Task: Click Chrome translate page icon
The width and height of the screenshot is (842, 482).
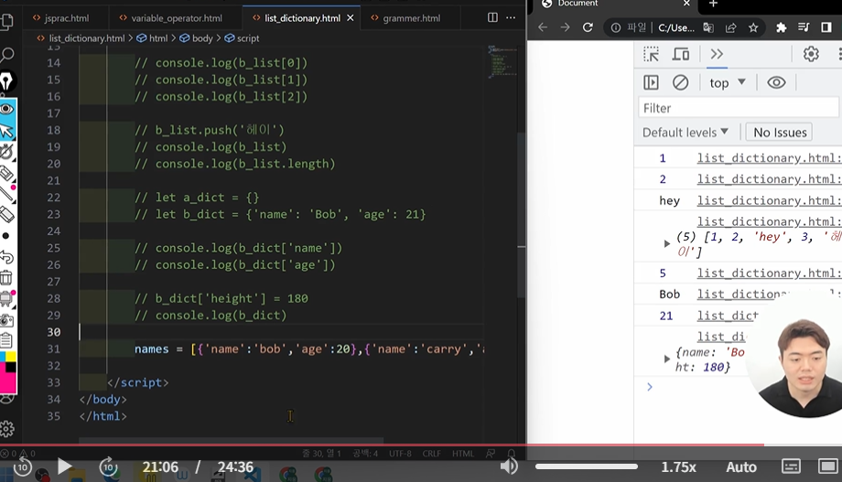Action: [x=708, y=27]
